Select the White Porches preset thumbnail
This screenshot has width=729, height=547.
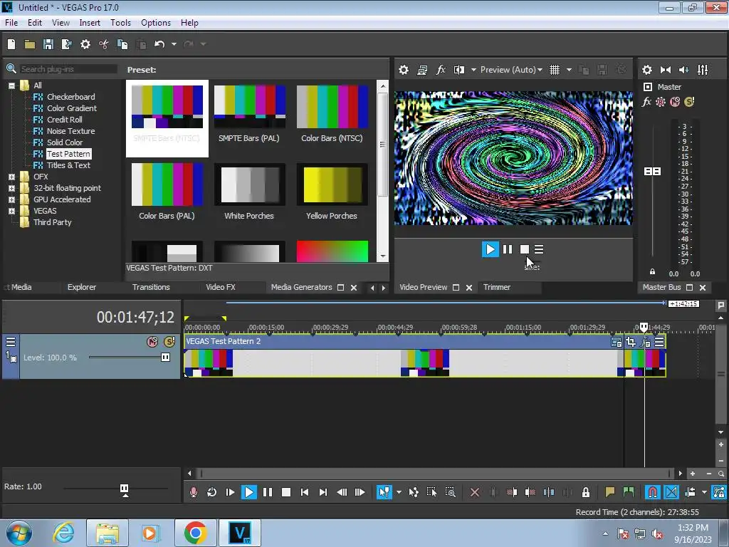[x=249, y=184]
